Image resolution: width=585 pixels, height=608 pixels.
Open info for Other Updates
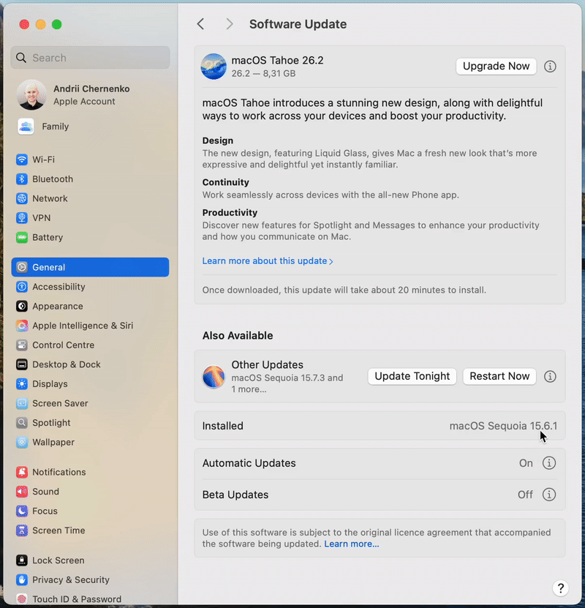coord(550,376)
